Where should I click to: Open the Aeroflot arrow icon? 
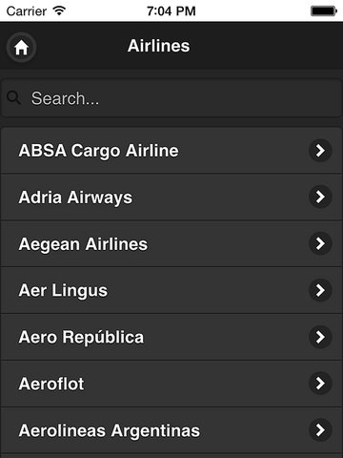click(x=320, y=384)
